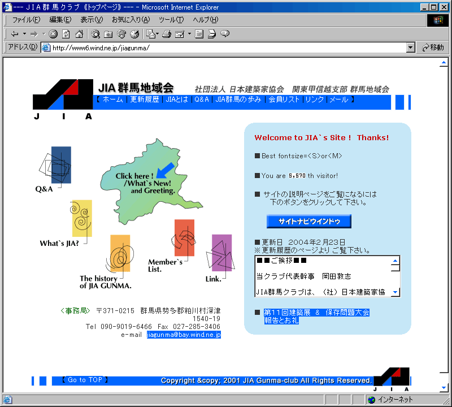Open the History pane from the toolbar

coord(134,34)
